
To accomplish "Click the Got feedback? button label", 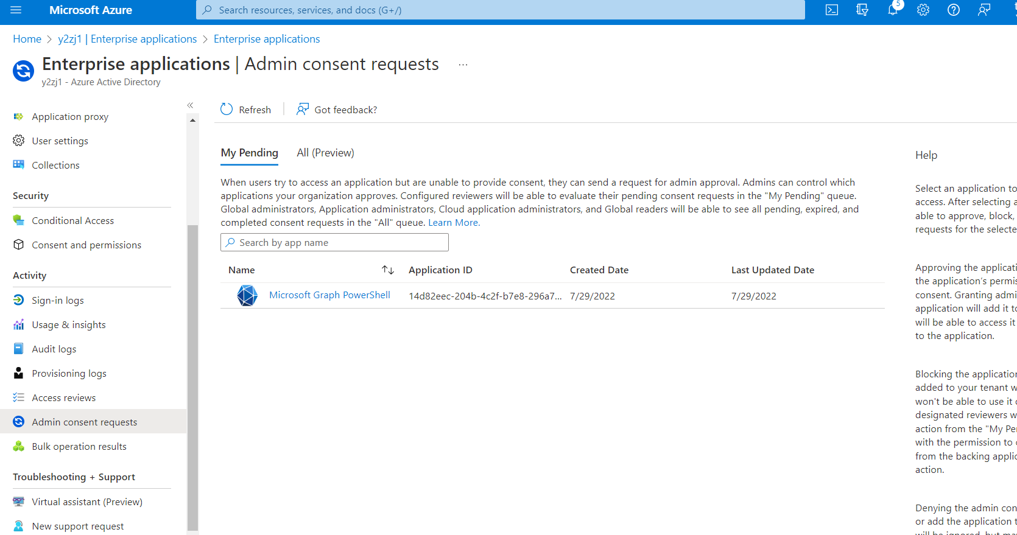I will 346,110.
